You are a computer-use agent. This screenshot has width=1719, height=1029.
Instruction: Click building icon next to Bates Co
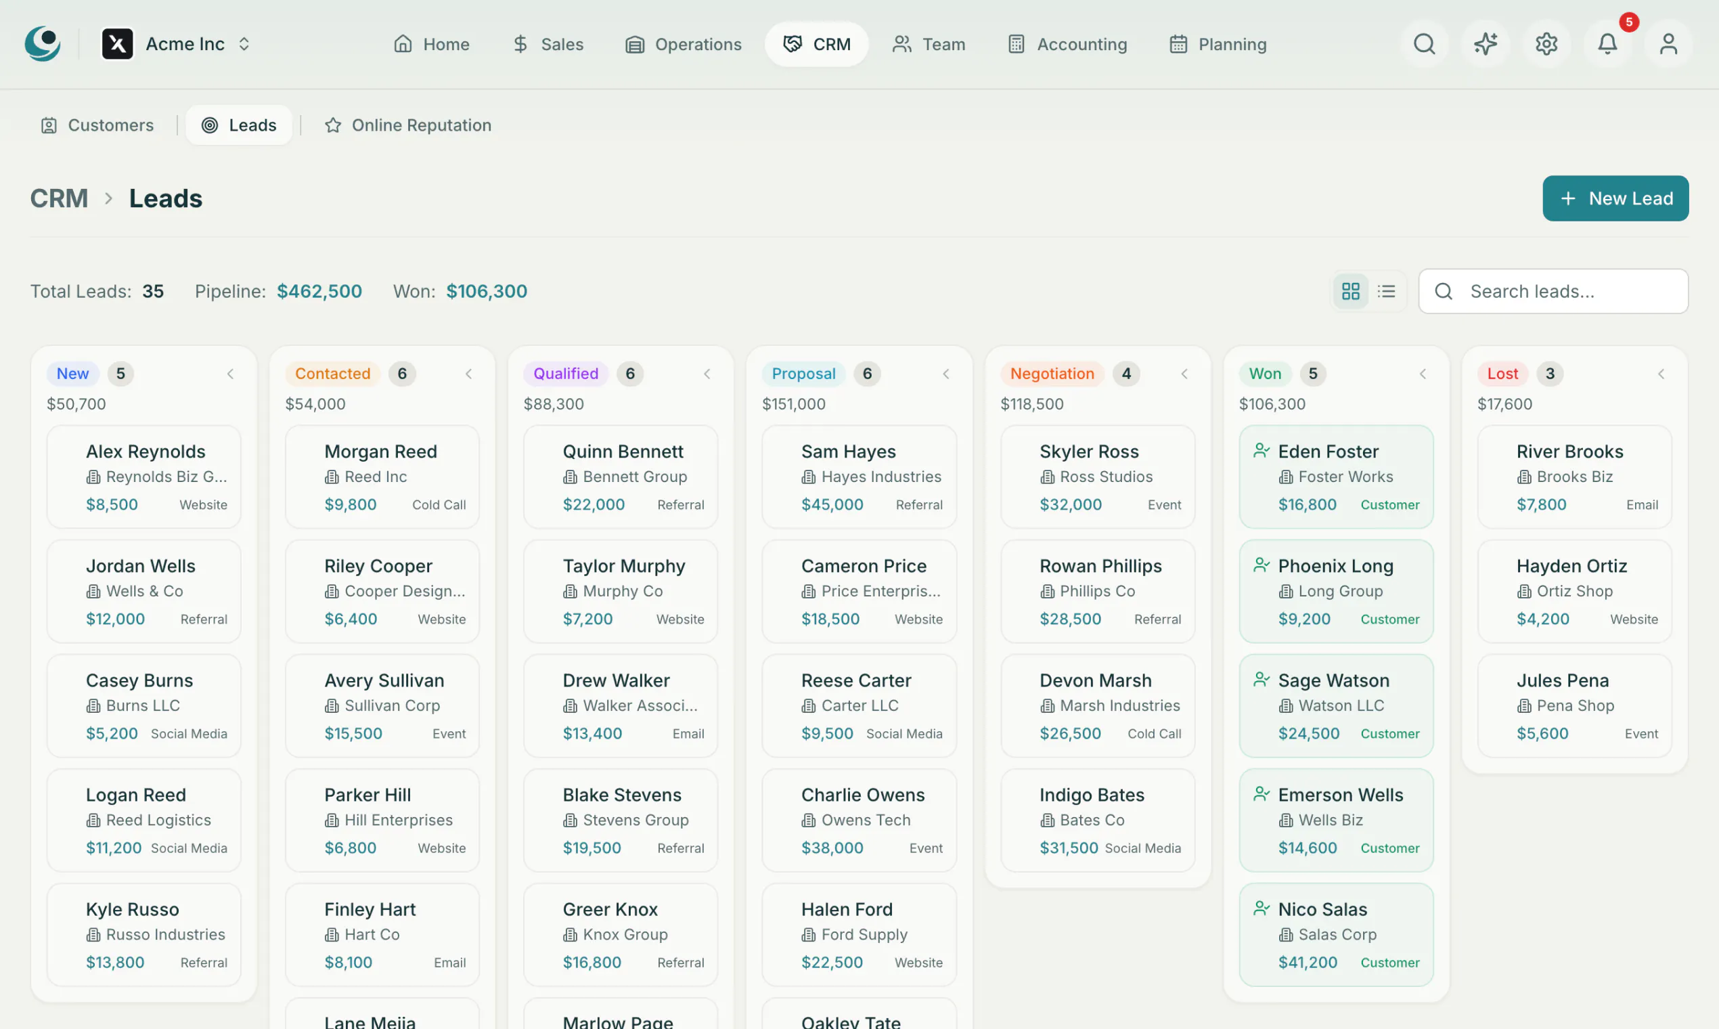click(1048, 820)
